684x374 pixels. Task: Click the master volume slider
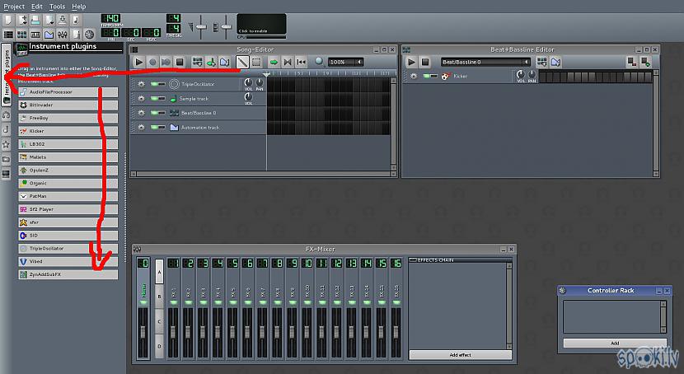click(200, 27)
